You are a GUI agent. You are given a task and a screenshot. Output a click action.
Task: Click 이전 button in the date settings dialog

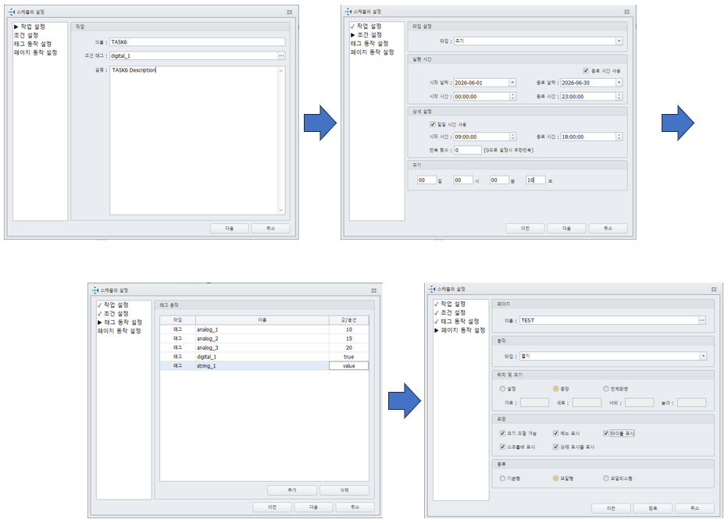pyautogui.click(x=525, y=228)
